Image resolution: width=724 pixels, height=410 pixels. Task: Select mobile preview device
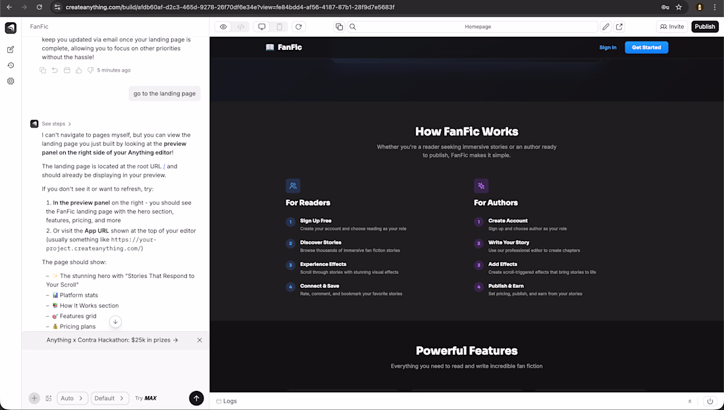coord(279,27)
